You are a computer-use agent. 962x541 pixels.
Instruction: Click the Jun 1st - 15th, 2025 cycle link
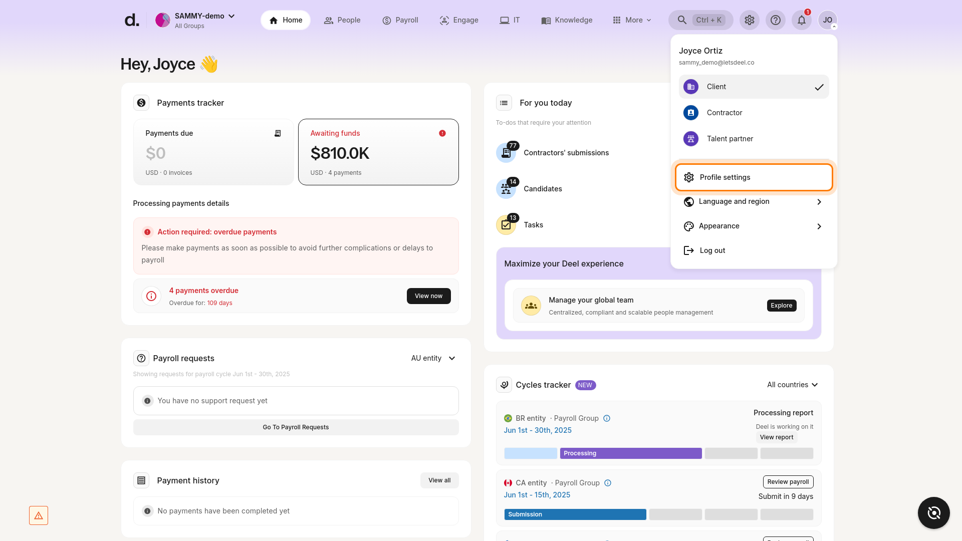[x=537, y=495]
